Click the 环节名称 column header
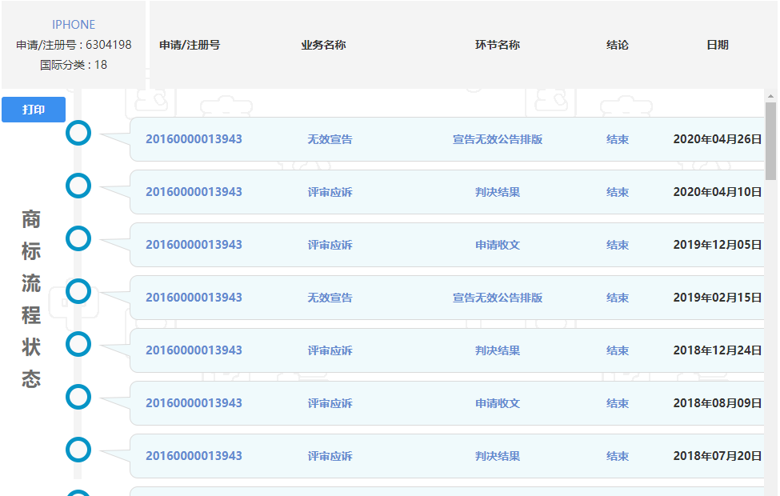780x496 pixels. (x=498, y=45)
